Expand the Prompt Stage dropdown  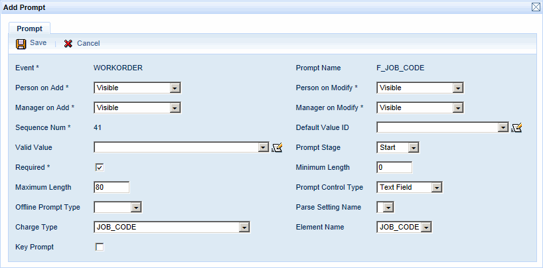click(x=413, y=147)
